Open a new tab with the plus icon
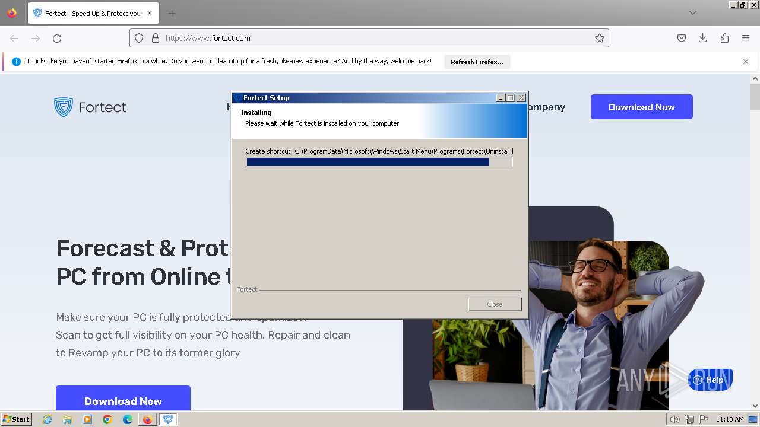 (x=172, y=13)
